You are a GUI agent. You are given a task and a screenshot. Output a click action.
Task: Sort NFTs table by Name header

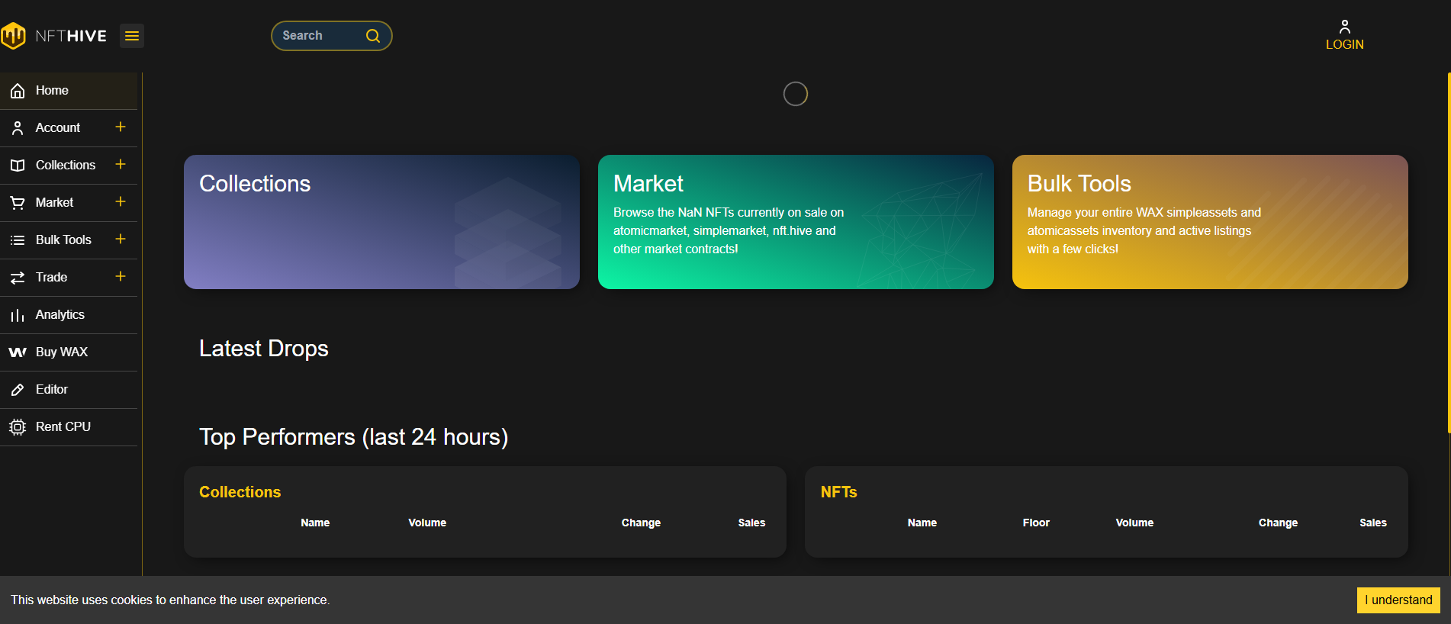(x=922, y=523)
